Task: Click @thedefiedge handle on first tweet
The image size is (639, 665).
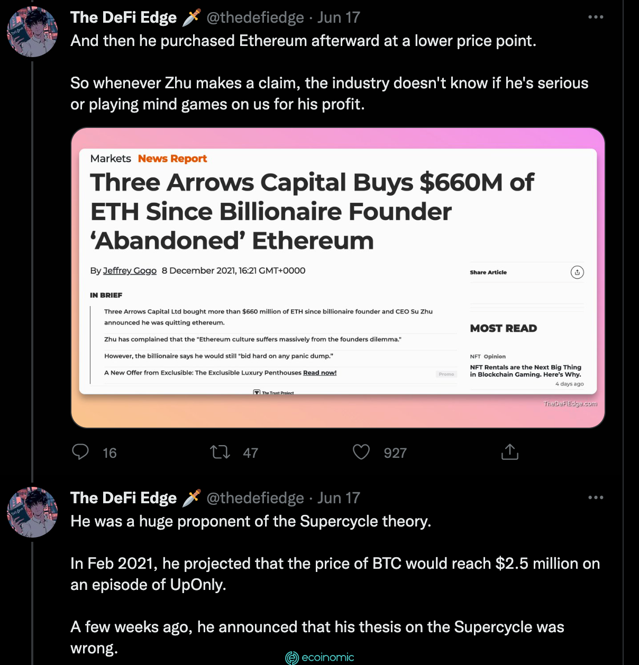Action: click(255, 17)
